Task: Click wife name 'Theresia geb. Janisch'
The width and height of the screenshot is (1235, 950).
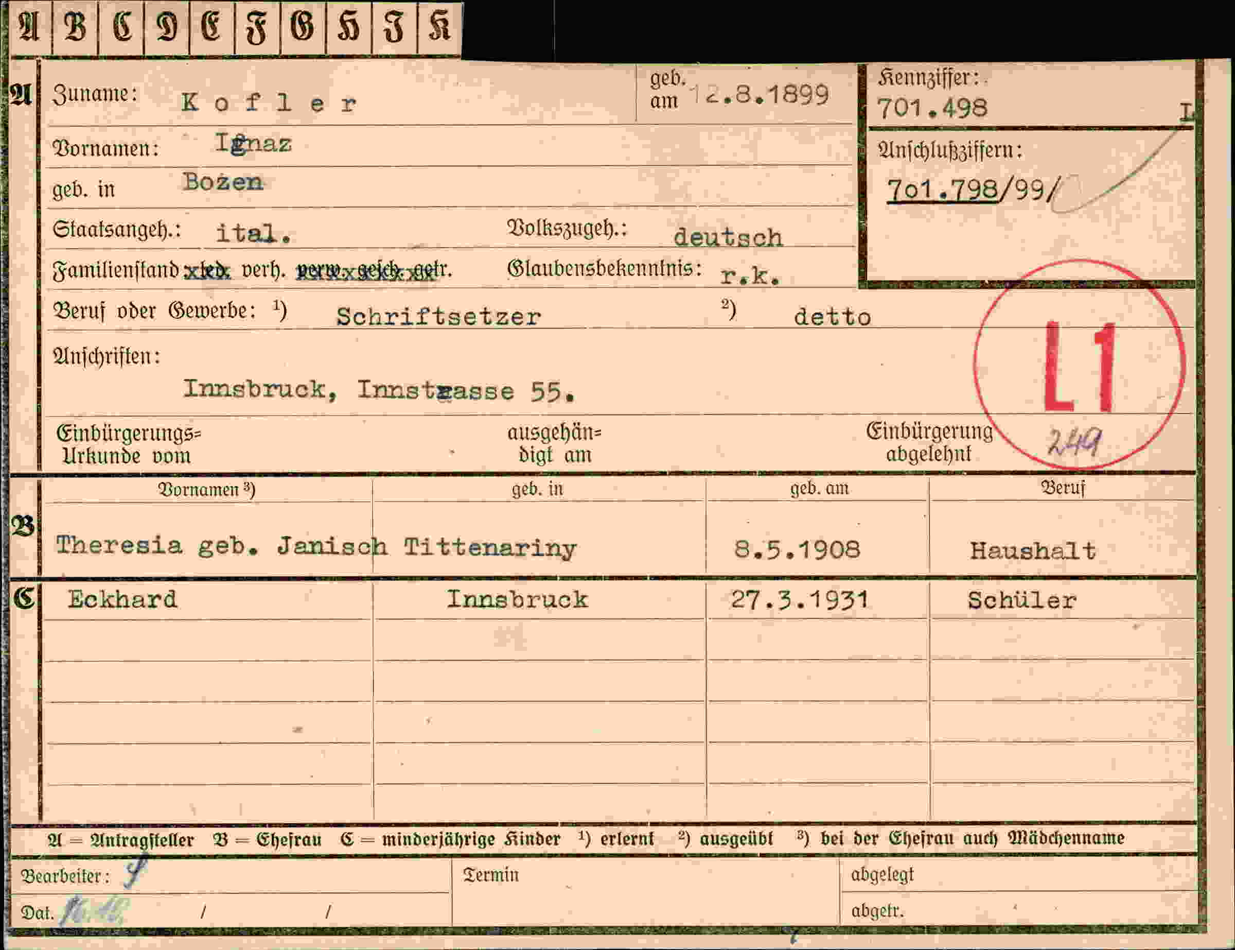Action: coord(222,546)
